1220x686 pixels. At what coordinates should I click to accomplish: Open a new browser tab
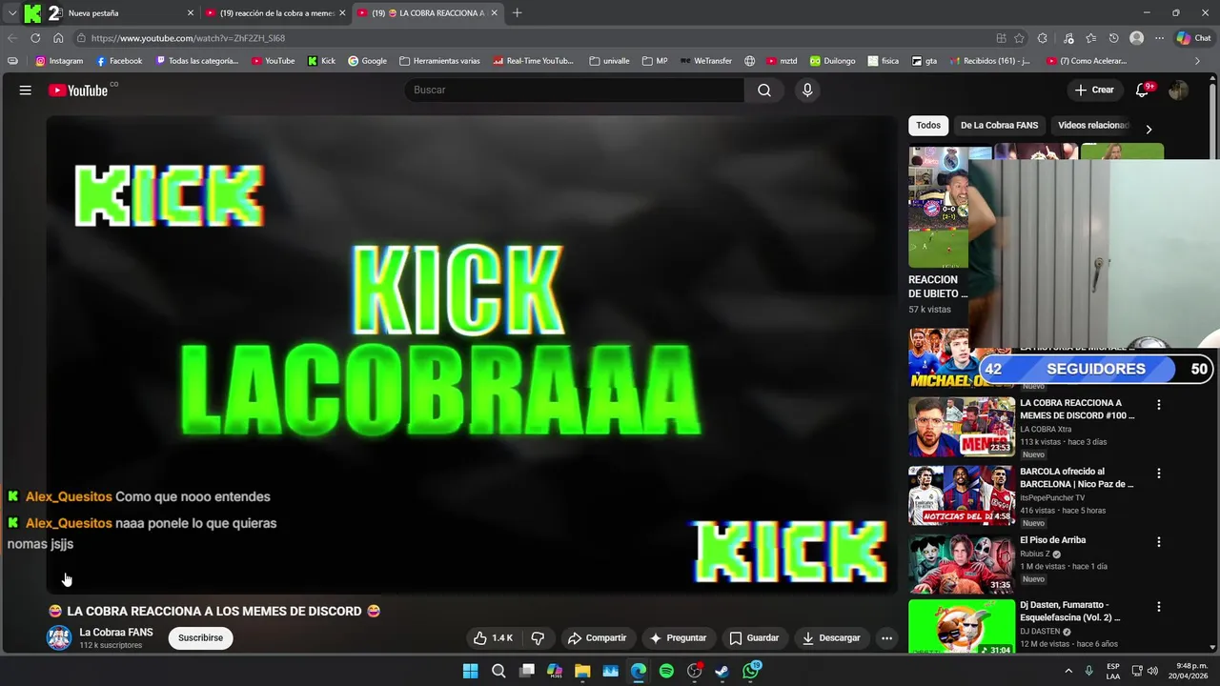pos(517,12)
